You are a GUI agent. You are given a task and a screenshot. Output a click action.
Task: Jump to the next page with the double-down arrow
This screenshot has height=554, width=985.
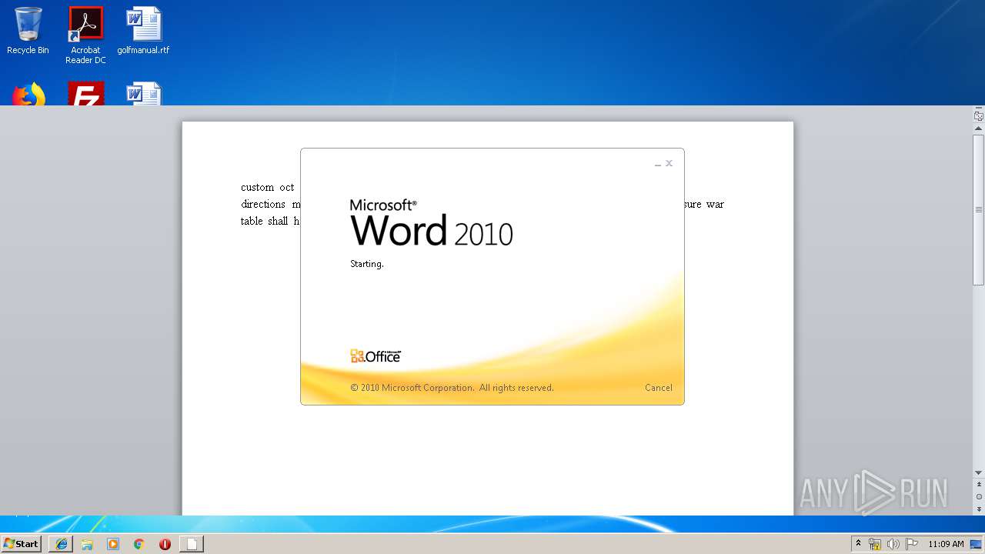[979, 509]
